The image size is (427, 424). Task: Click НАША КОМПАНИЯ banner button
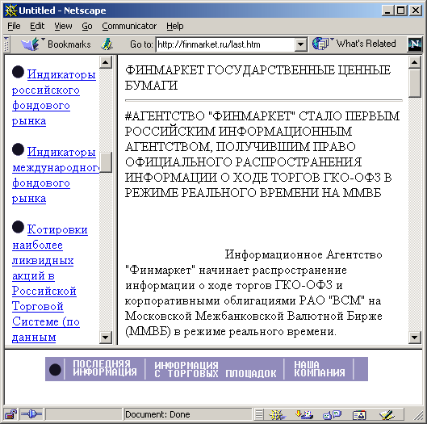pos(319,369)
